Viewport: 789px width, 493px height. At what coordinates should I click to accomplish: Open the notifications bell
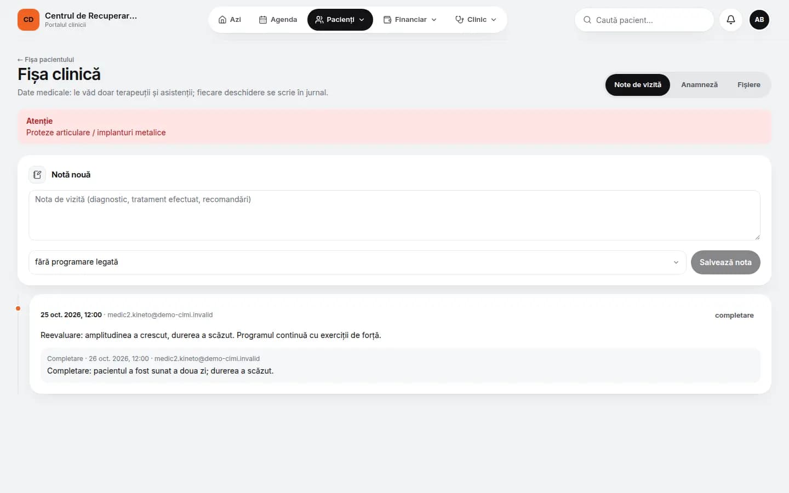click(731, 20)
